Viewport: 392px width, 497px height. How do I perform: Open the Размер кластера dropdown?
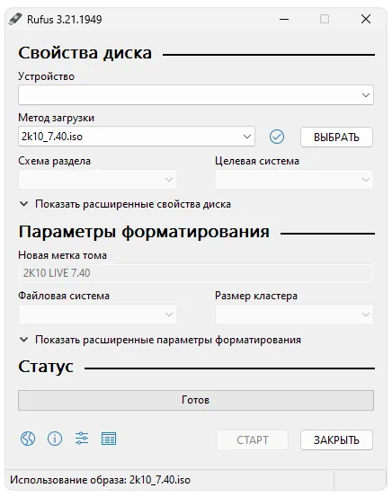[294, 315]
